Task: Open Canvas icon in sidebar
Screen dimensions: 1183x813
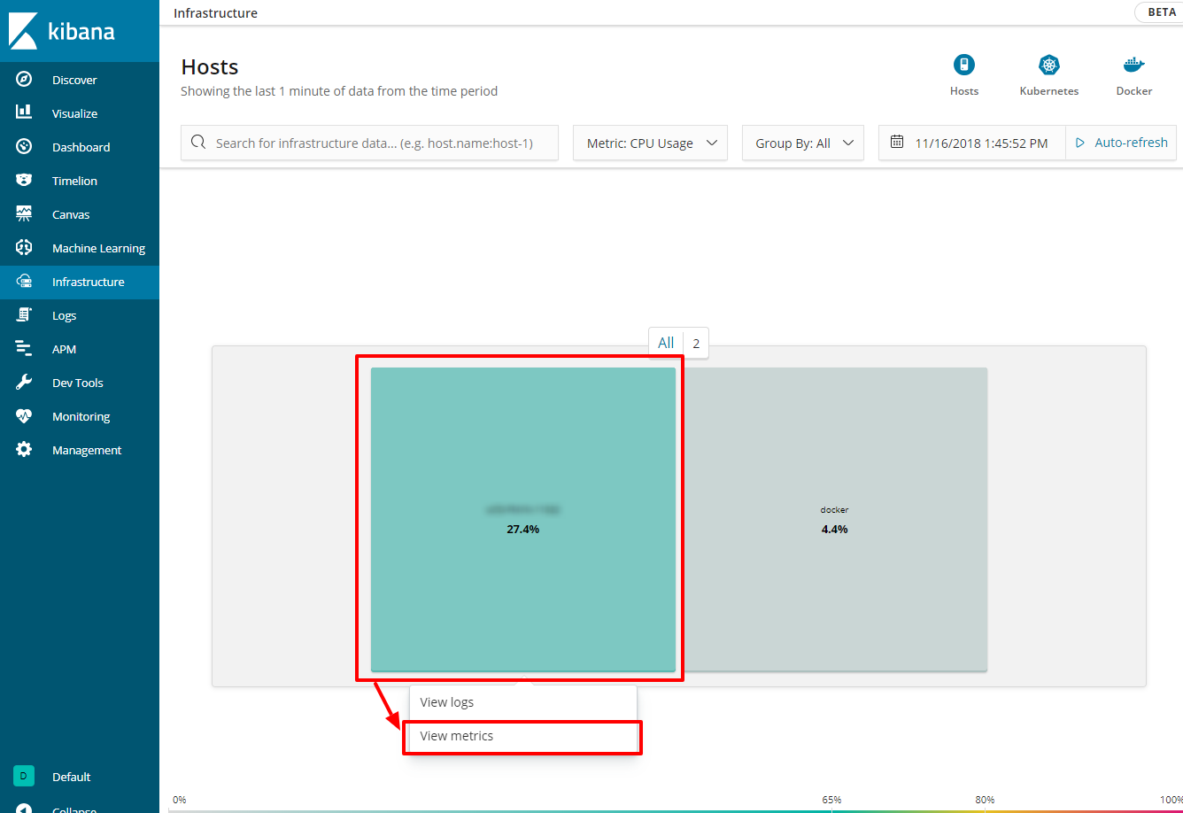Action: [x=24, y=214]
